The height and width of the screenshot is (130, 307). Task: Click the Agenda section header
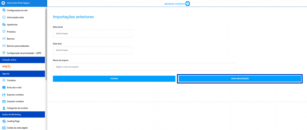[x=23, y=74]
